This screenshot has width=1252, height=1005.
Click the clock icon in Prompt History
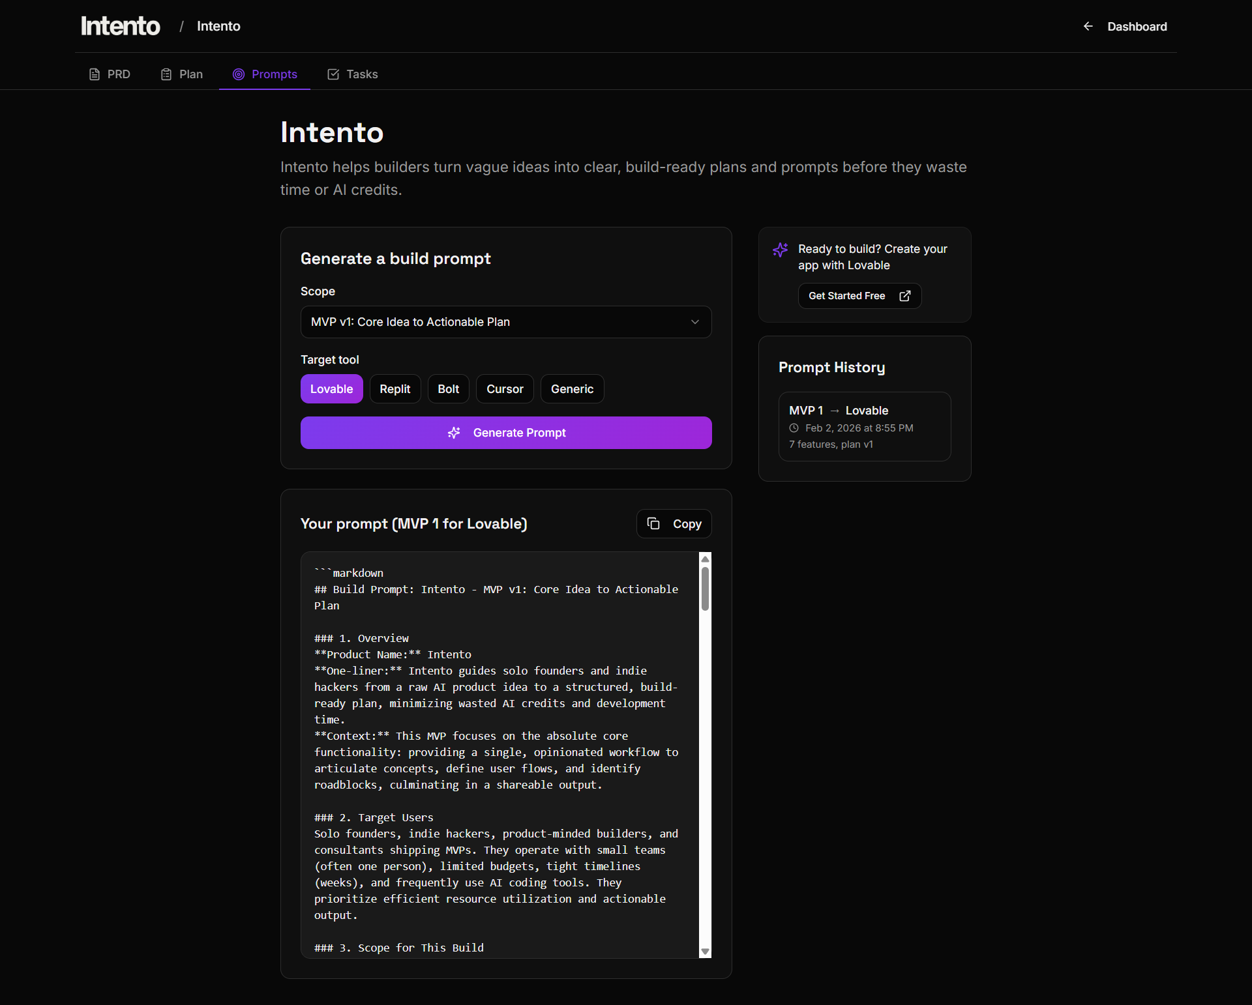(x=794, y=428)
